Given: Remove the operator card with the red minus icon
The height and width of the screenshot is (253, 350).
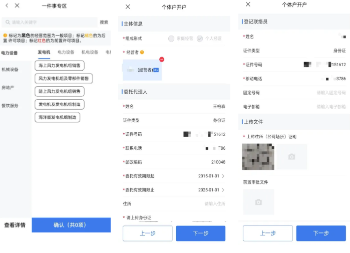Looking at the screenshot, I should click(161, 60).
